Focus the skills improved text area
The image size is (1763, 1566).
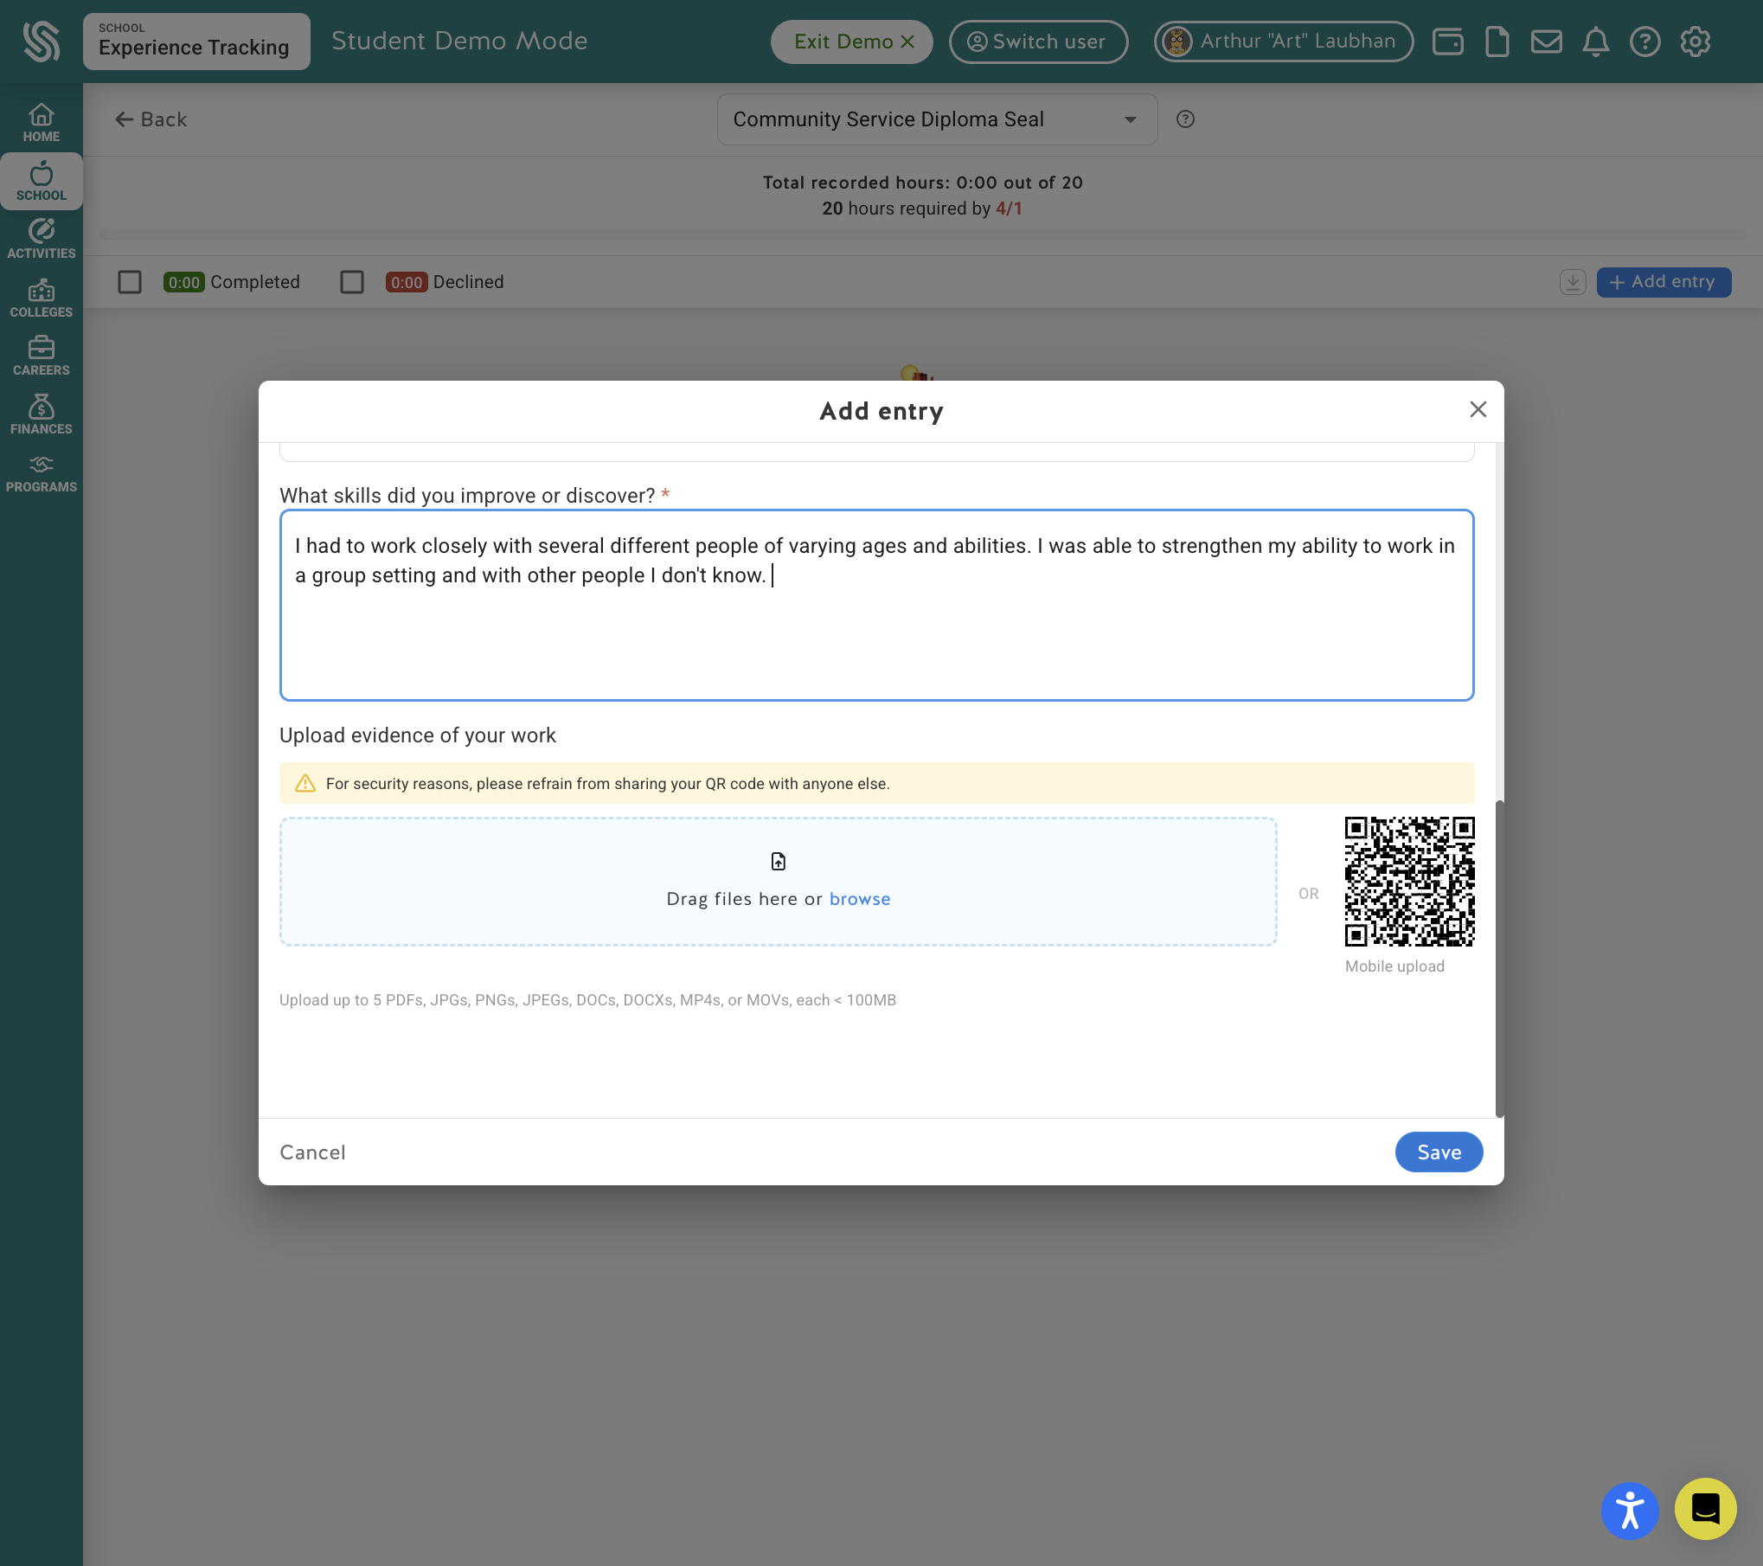click(x=876, y=606)
